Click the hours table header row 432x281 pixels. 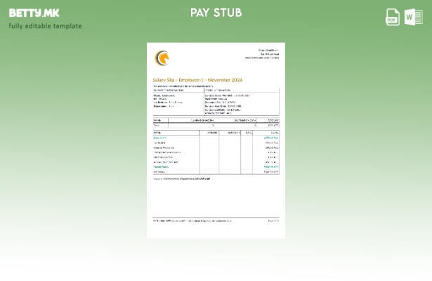216,120
